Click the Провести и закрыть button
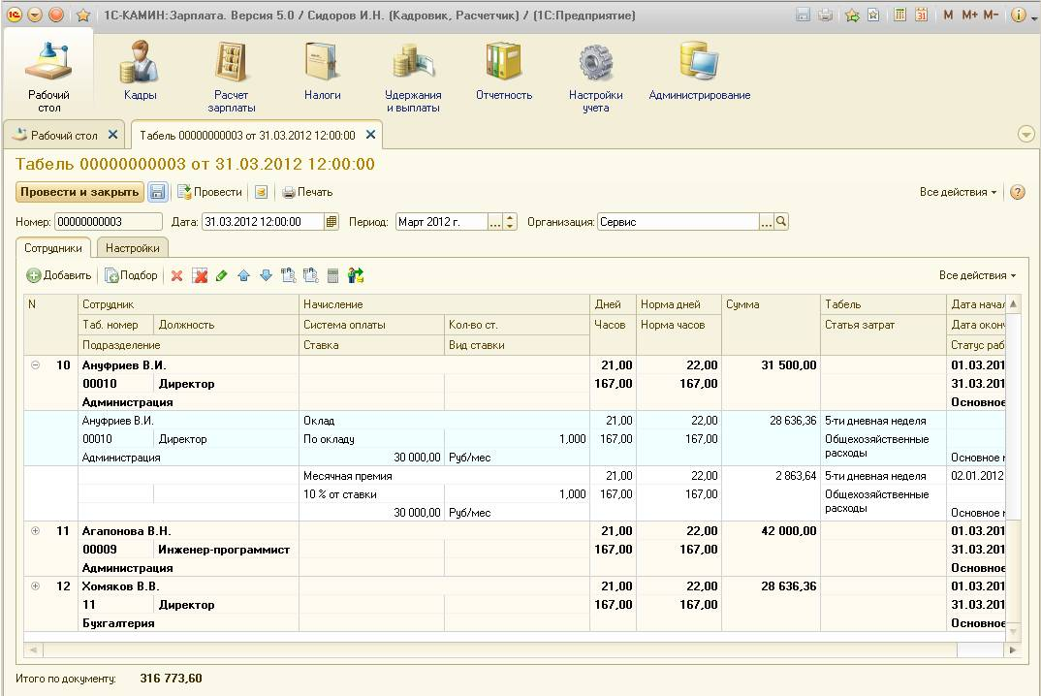The image size is (1041, 696). 79,192
